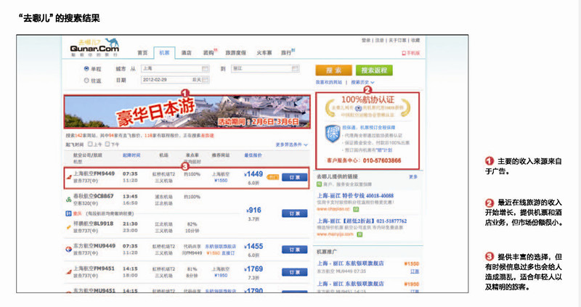
Task: Open the calendar icon in the date field
Action: tap(206, 81)
